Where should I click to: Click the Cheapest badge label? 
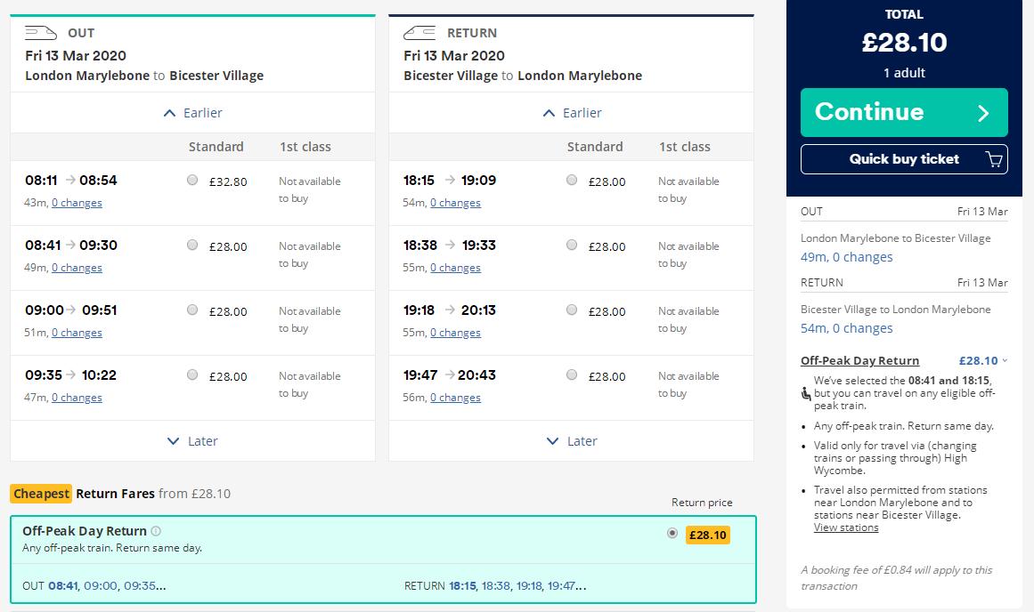pos(41,494)
